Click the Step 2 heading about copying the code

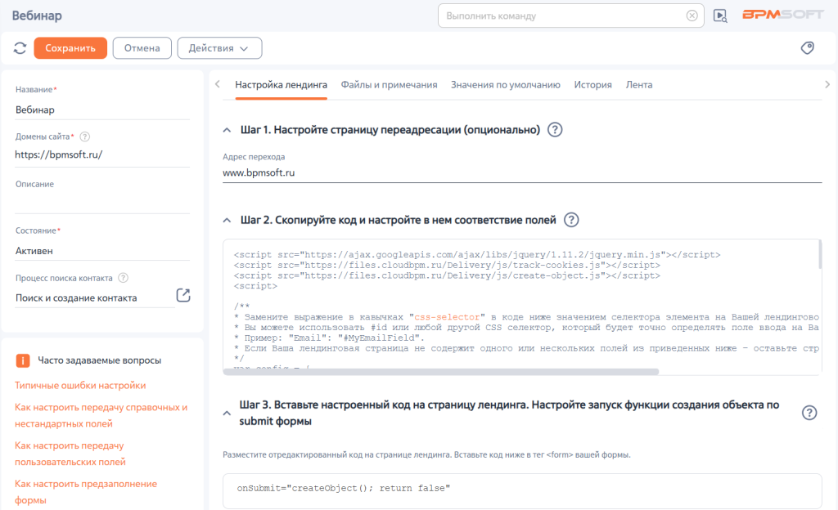[399, 220]
